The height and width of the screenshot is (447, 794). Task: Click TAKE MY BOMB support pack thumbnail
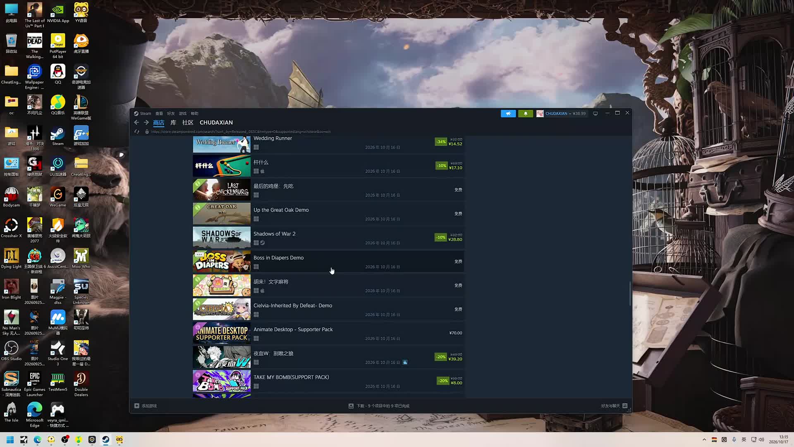tap(222, 381)
